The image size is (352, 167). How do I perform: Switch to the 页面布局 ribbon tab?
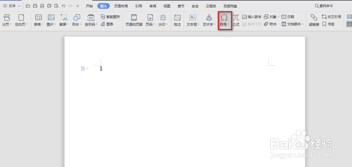(x=121, y=6)
